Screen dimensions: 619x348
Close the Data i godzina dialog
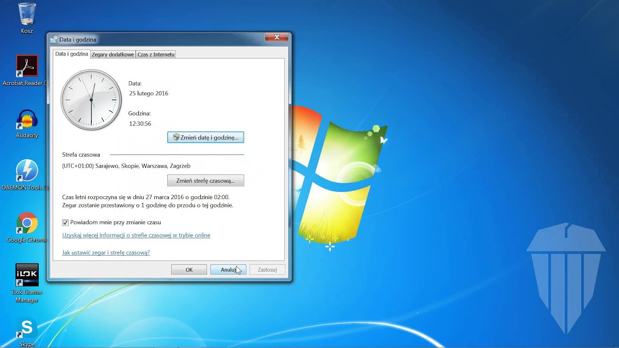pos(277,37)
